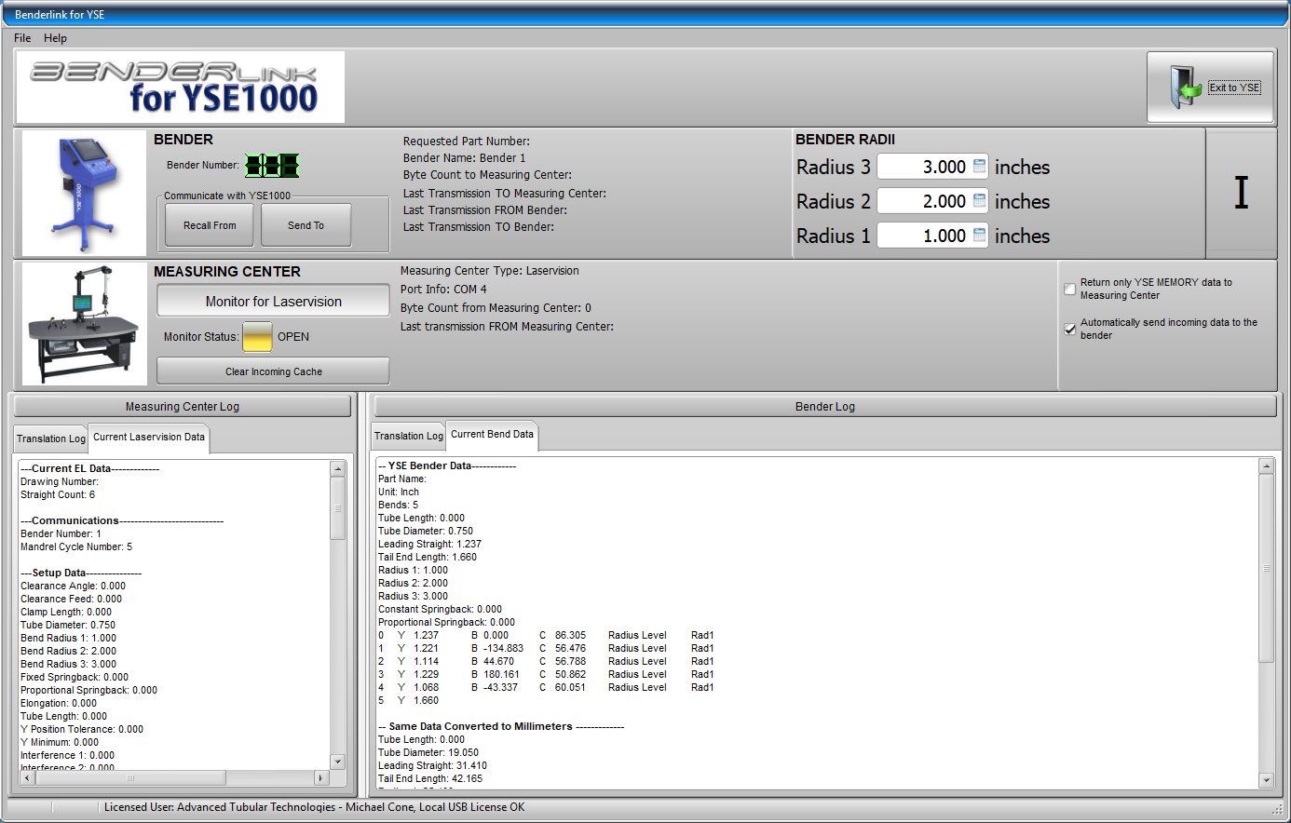Click the green Bender Number LED display
1291x823 pixels.
click(x=272, y=166)
